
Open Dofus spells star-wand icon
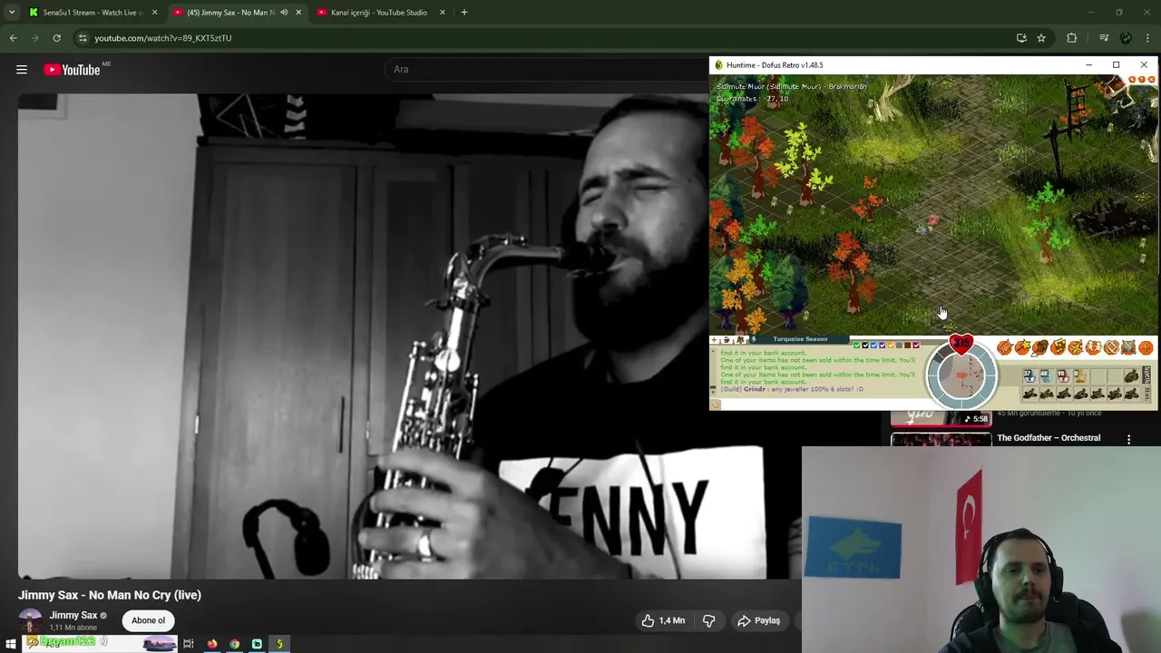(1022, 347)
